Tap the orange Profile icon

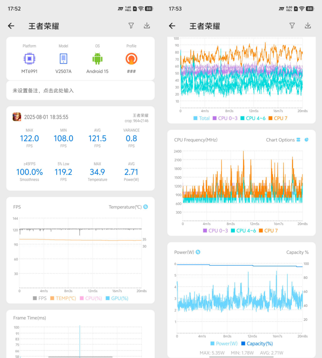tap(131, 59)
